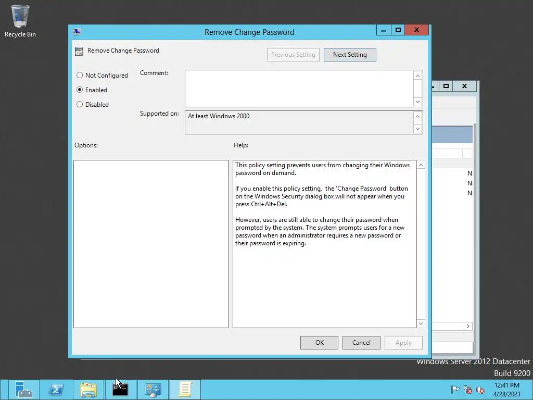Viewport: 533px width, 400px height.
Task: Maximize the Remove Change Password dialog
Action: (x=398, y=30)
